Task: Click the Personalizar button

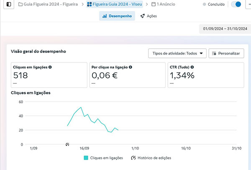Action: coord(226,53)
